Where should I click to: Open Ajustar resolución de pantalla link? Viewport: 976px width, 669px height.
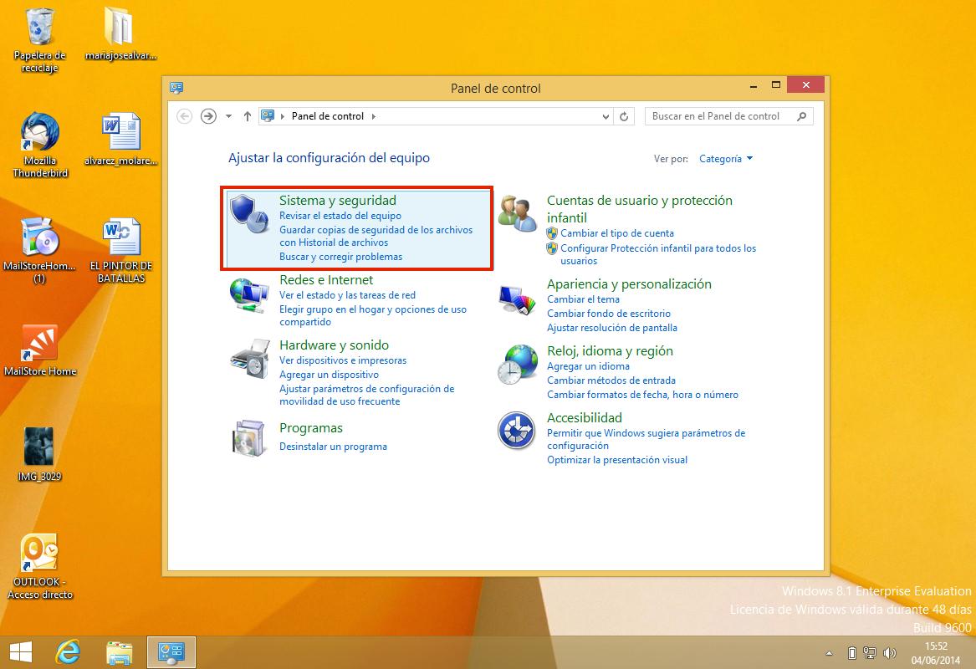pos(611,328)
